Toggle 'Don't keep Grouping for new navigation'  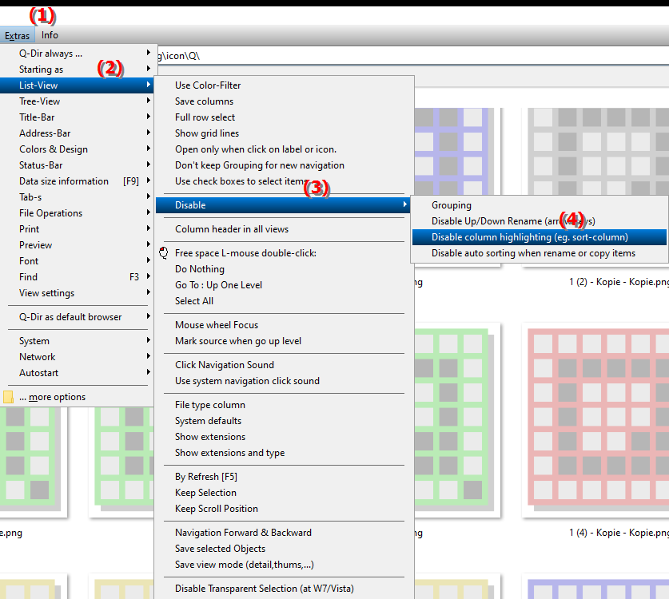285,165
